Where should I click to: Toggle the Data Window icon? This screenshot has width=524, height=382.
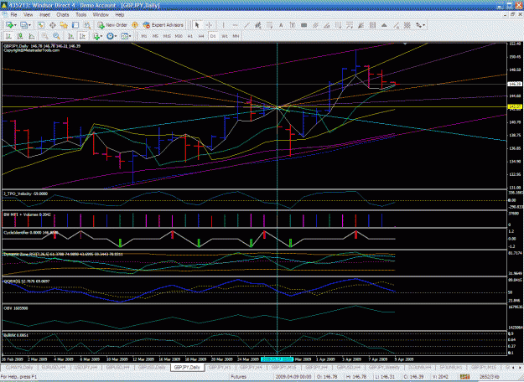53,25
